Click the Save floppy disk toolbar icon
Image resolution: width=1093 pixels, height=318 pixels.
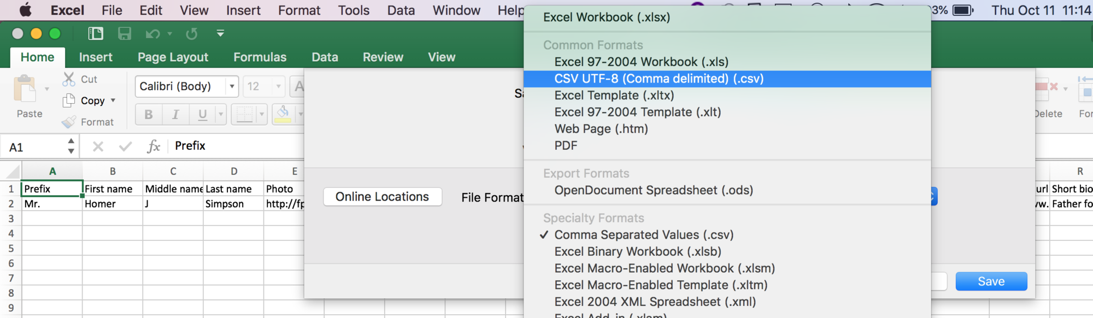[125, 34]
